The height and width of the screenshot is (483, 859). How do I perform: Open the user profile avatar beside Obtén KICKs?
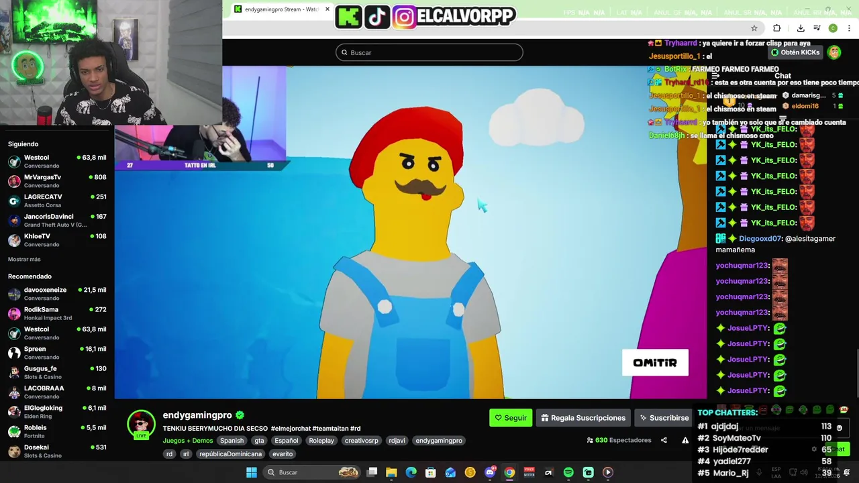834,52
